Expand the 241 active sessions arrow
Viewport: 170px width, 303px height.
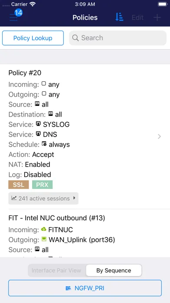(x=74, y=198)
